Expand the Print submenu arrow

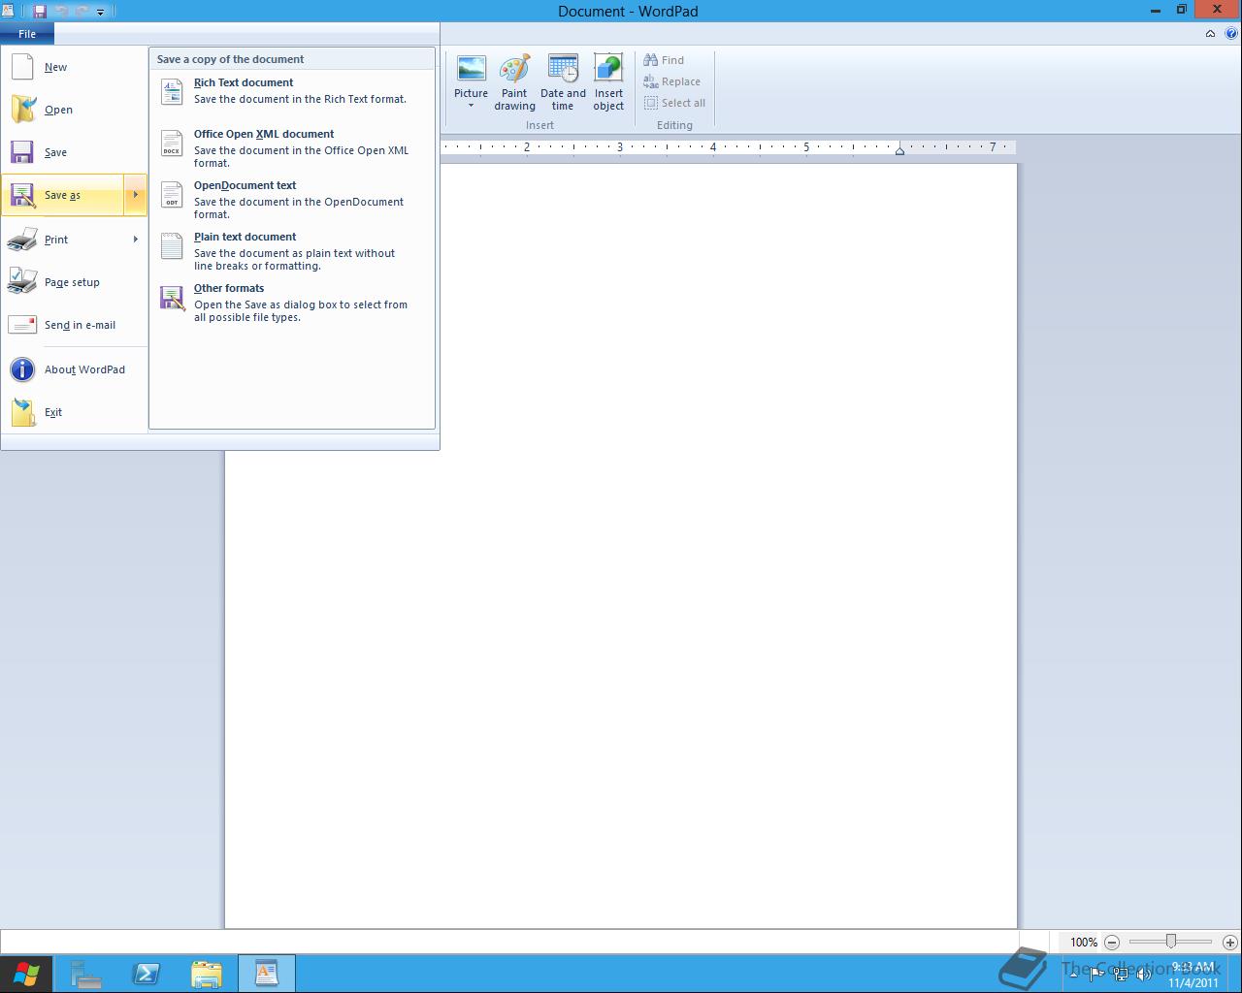[x=135, y=240]
